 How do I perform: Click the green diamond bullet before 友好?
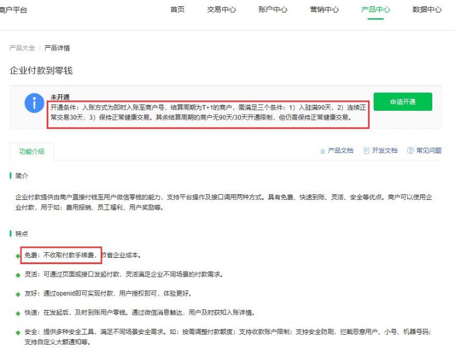point(18,294)
